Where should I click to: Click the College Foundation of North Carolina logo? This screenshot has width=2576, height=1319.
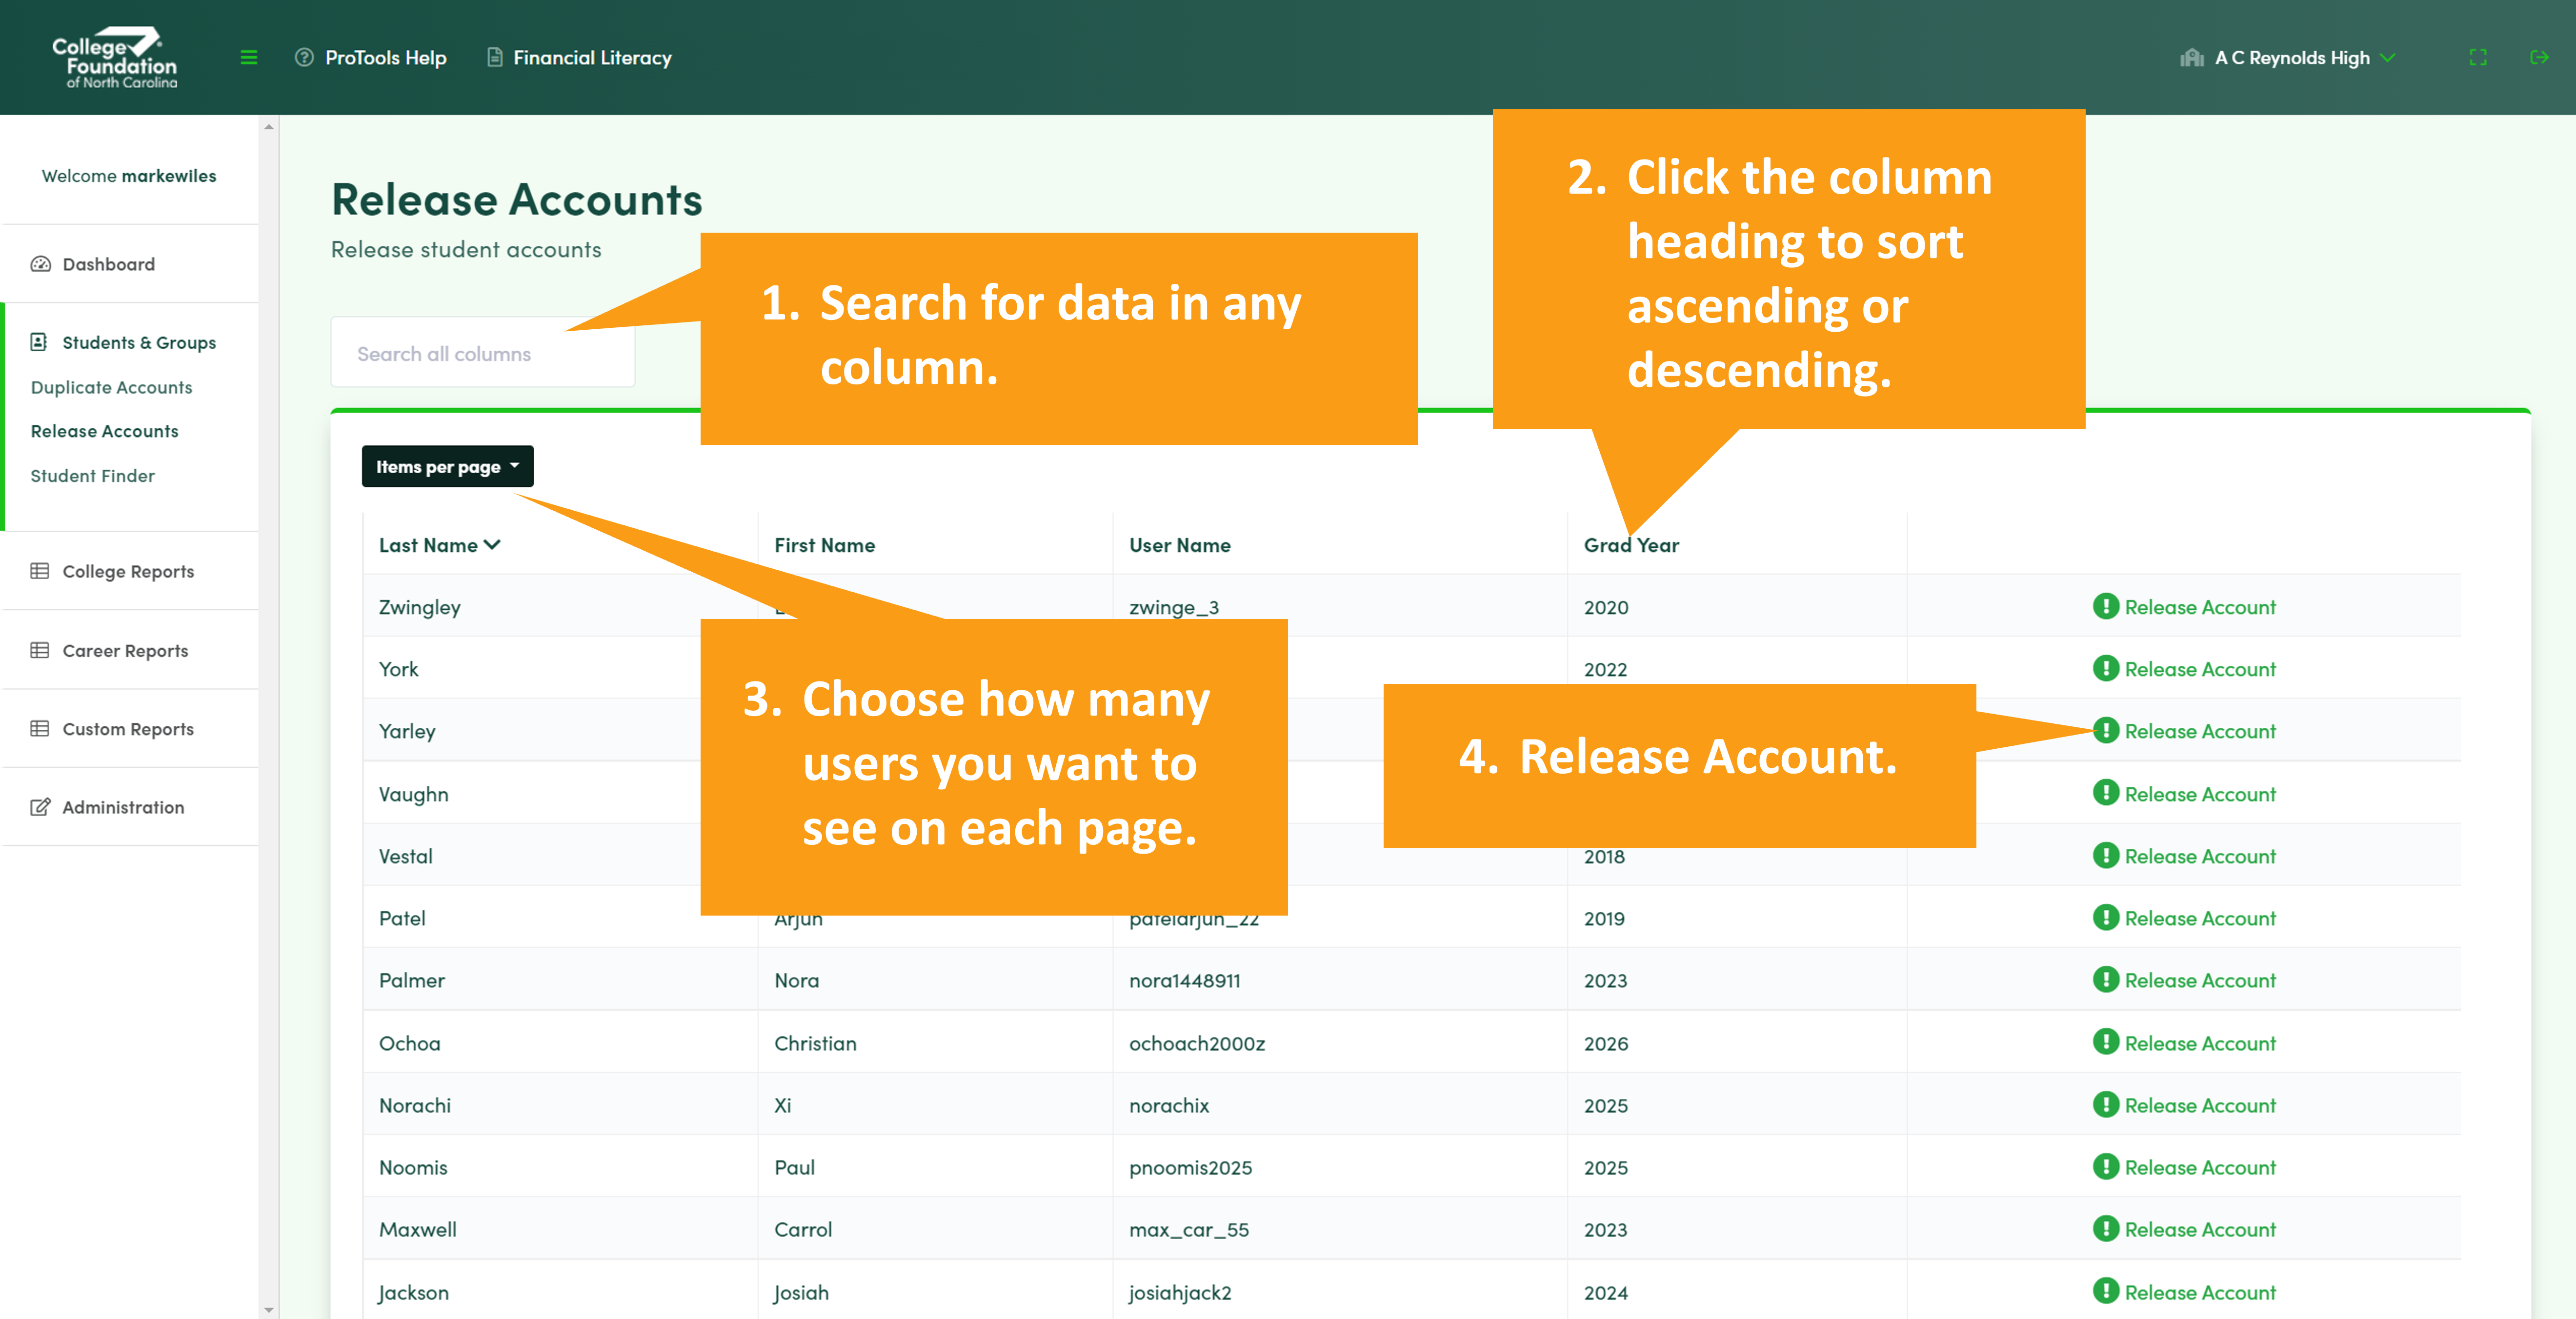pos(115,57)
